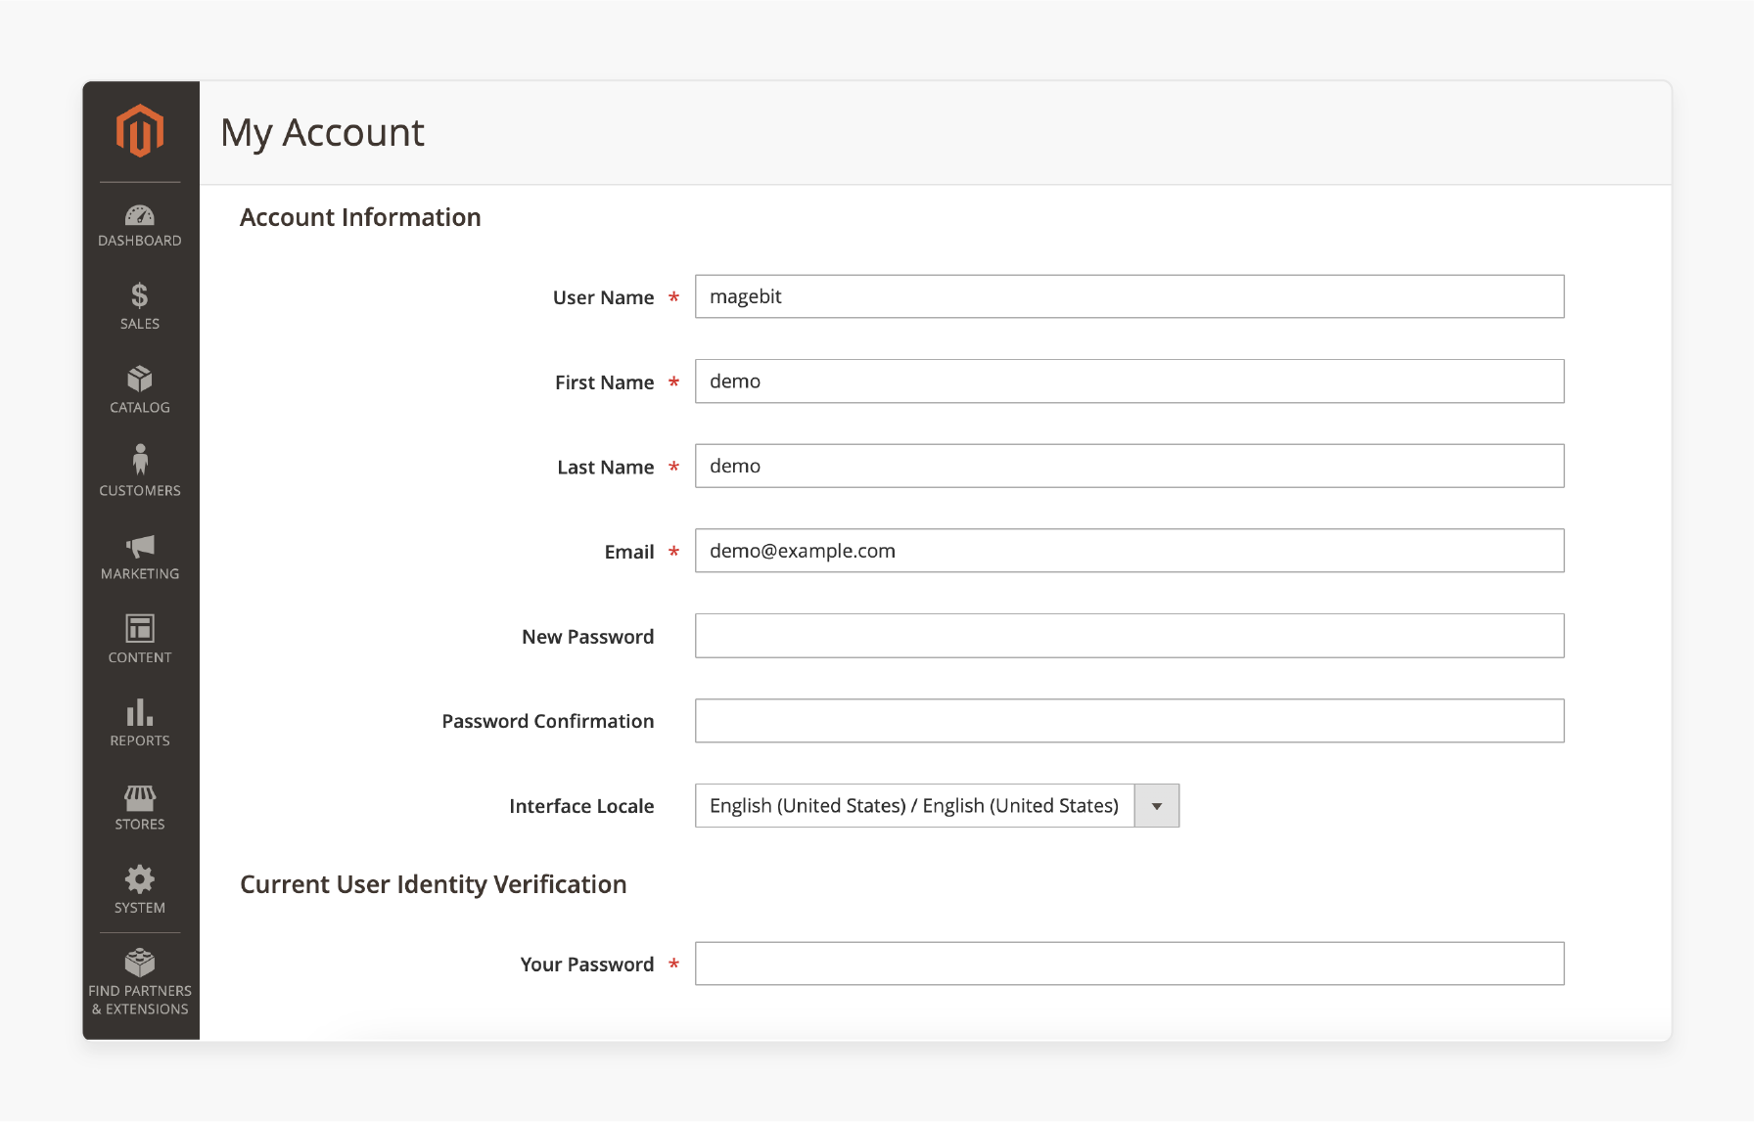Screen dimensions: 1754x1122
Task: Click the Interface Locale label
Action: [x=581, y=806]
